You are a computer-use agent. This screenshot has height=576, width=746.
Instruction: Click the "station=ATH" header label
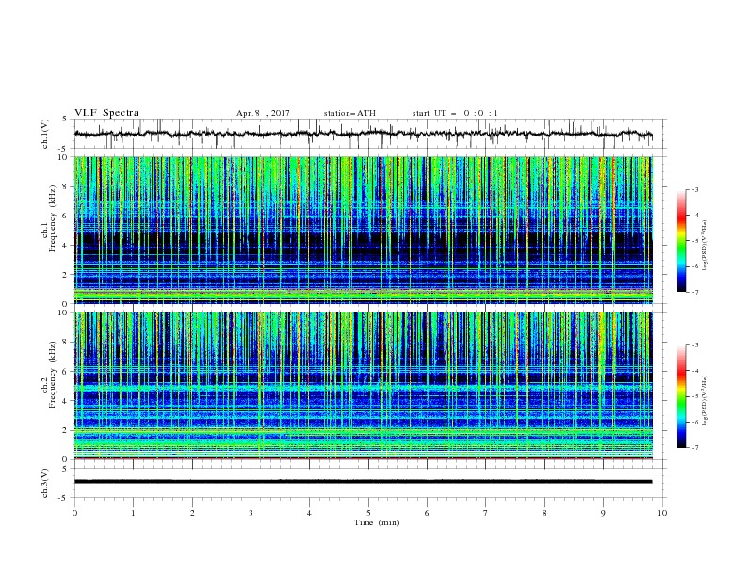349,113
